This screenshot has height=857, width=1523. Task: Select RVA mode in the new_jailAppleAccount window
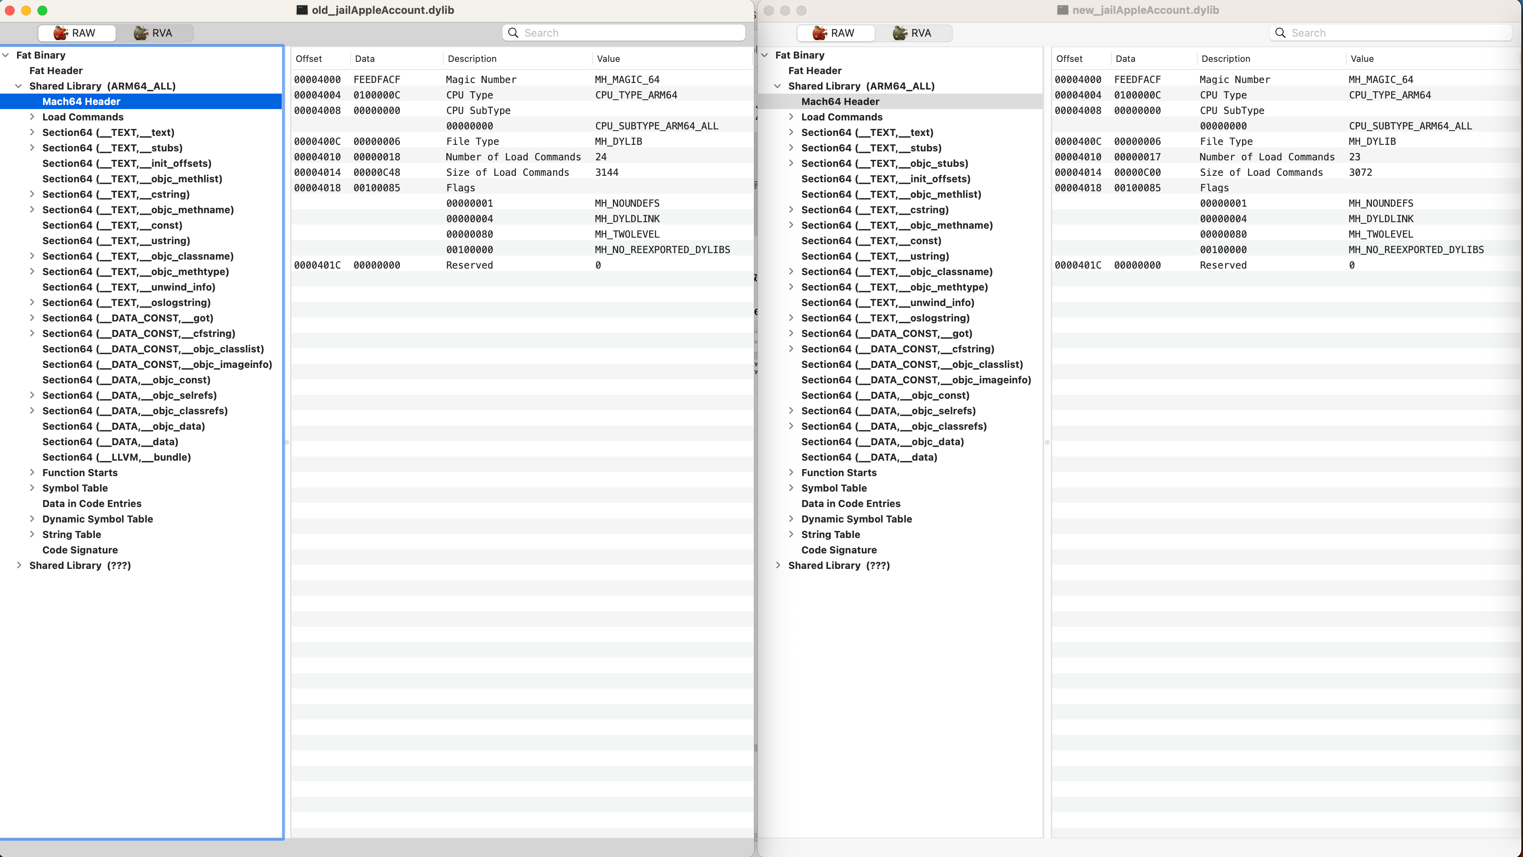pyautogui.click(x=913, y=33)
